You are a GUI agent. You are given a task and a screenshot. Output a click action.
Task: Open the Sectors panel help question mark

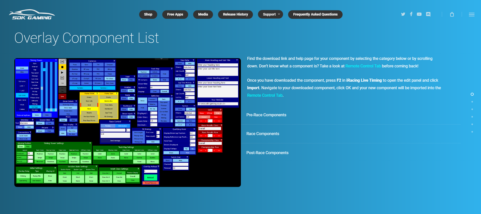[194, 106]
